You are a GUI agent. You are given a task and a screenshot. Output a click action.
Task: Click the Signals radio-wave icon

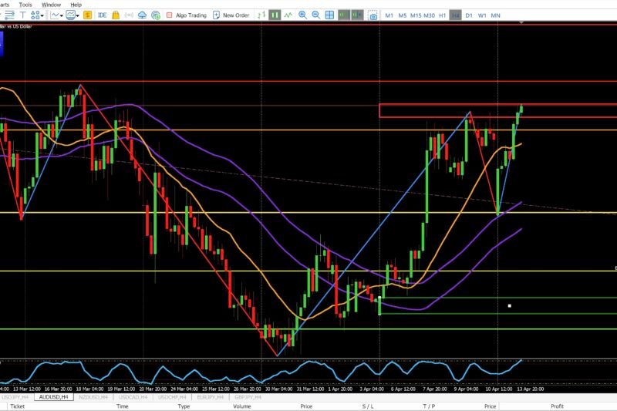tap(129, 15)
